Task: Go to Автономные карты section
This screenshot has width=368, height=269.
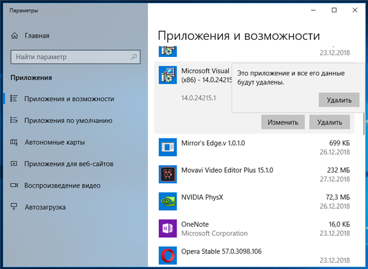Action: (55, 142)
